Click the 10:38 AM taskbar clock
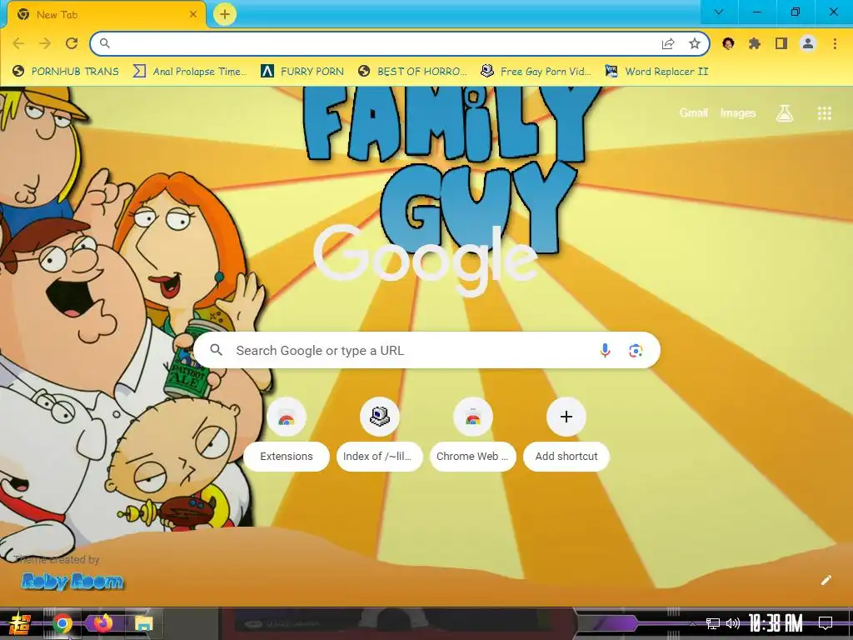The image size is (853, 640). pyautogui.click(x=776, y=623)
